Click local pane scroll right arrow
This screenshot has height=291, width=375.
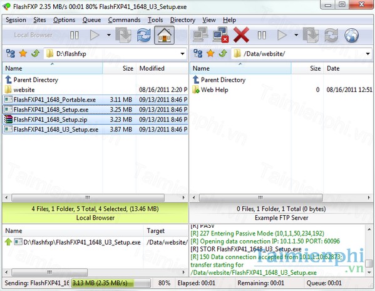[x=183, y=198]
